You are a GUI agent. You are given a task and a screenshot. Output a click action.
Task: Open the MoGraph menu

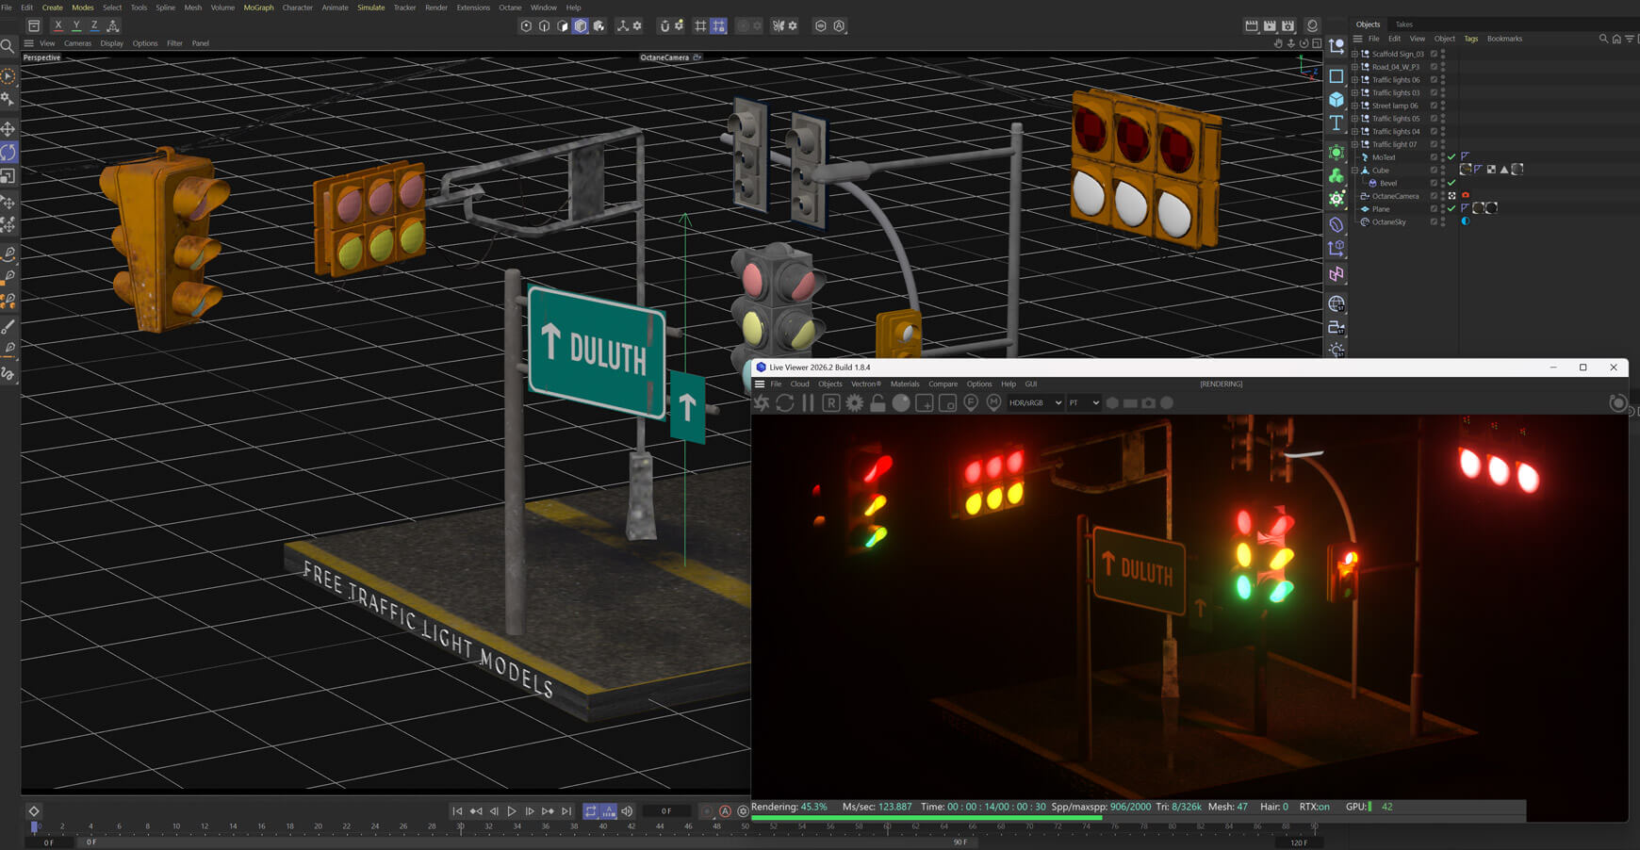tap(258, 8)
